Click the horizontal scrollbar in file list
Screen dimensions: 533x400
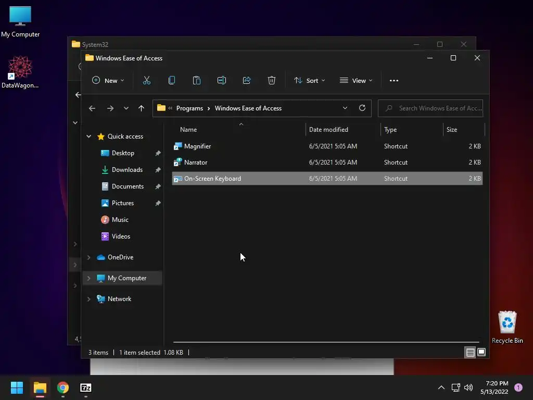pos(326,342)
